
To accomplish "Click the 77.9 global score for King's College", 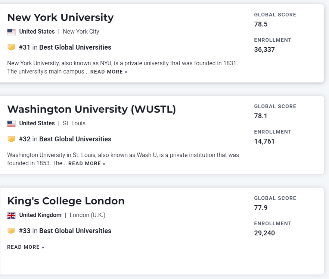I will 261,208.
